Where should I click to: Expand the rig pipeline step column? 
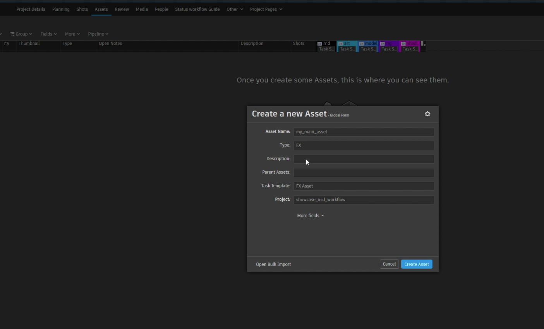tap(383, 44)
